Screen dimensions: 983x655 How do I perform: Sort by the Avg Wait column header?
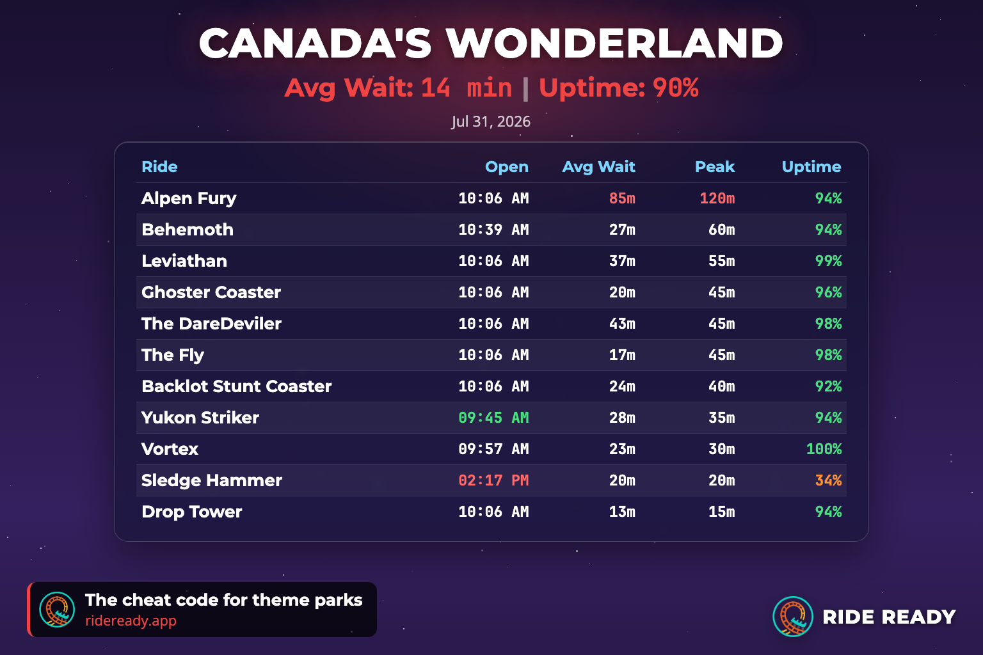click(x=598, y=167)
